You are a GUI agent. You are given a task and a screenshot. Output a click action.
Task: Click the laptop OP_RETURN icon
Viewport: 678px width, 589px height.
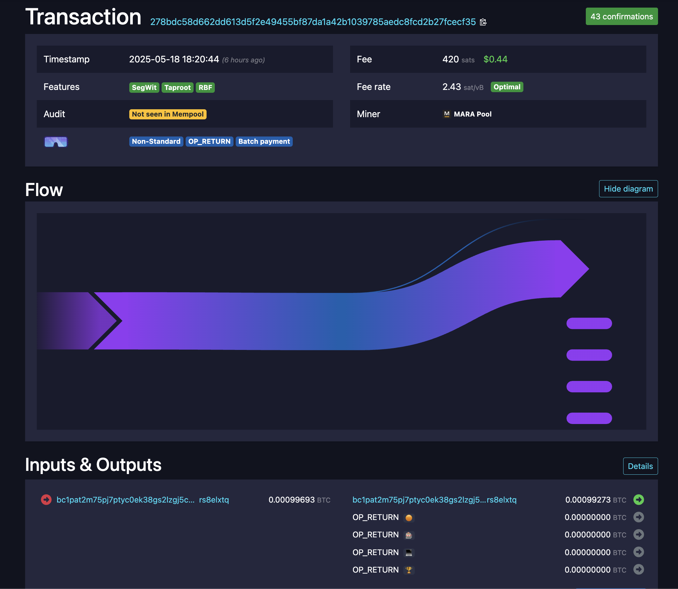click(409, 553)
